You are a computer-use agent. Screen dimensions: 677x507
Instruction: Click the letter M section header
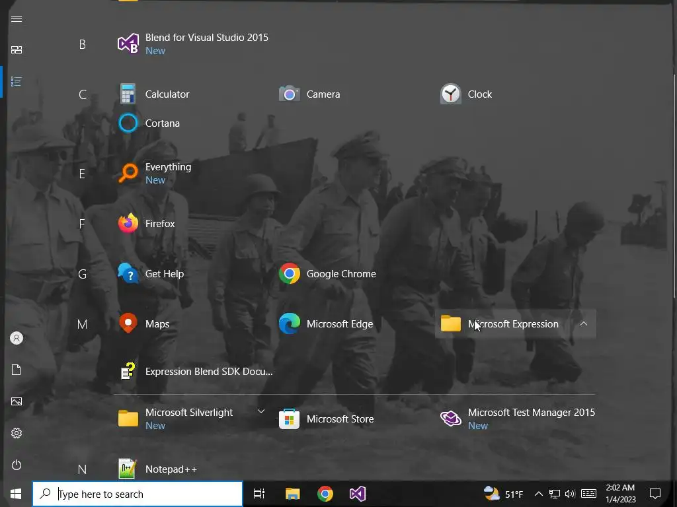click(x=82, y=323)
